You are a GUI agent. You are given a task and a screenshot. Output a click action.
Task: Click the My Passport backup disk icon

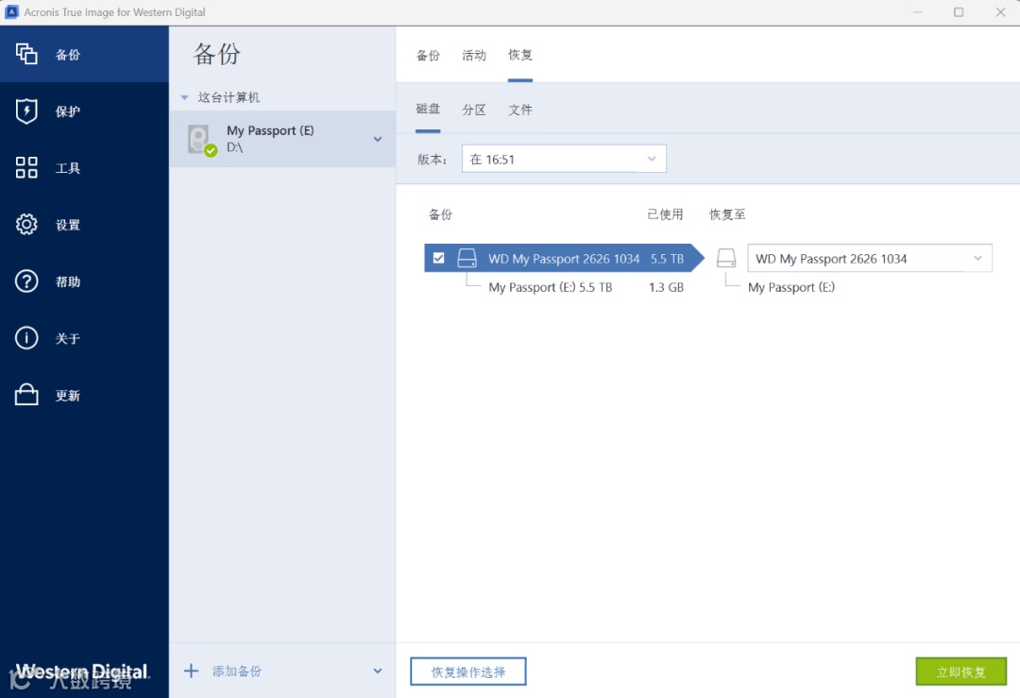(200, 139)
